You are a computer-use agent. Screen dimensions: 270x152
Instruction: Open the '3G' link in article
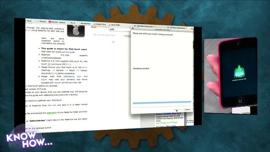(49, 64)
